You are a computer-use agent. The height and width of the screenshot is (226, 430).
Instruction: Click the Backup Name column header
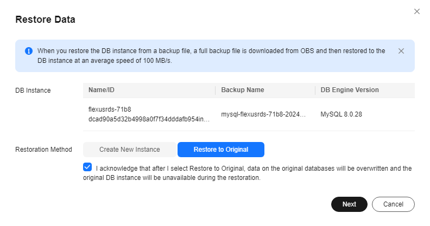243,90
